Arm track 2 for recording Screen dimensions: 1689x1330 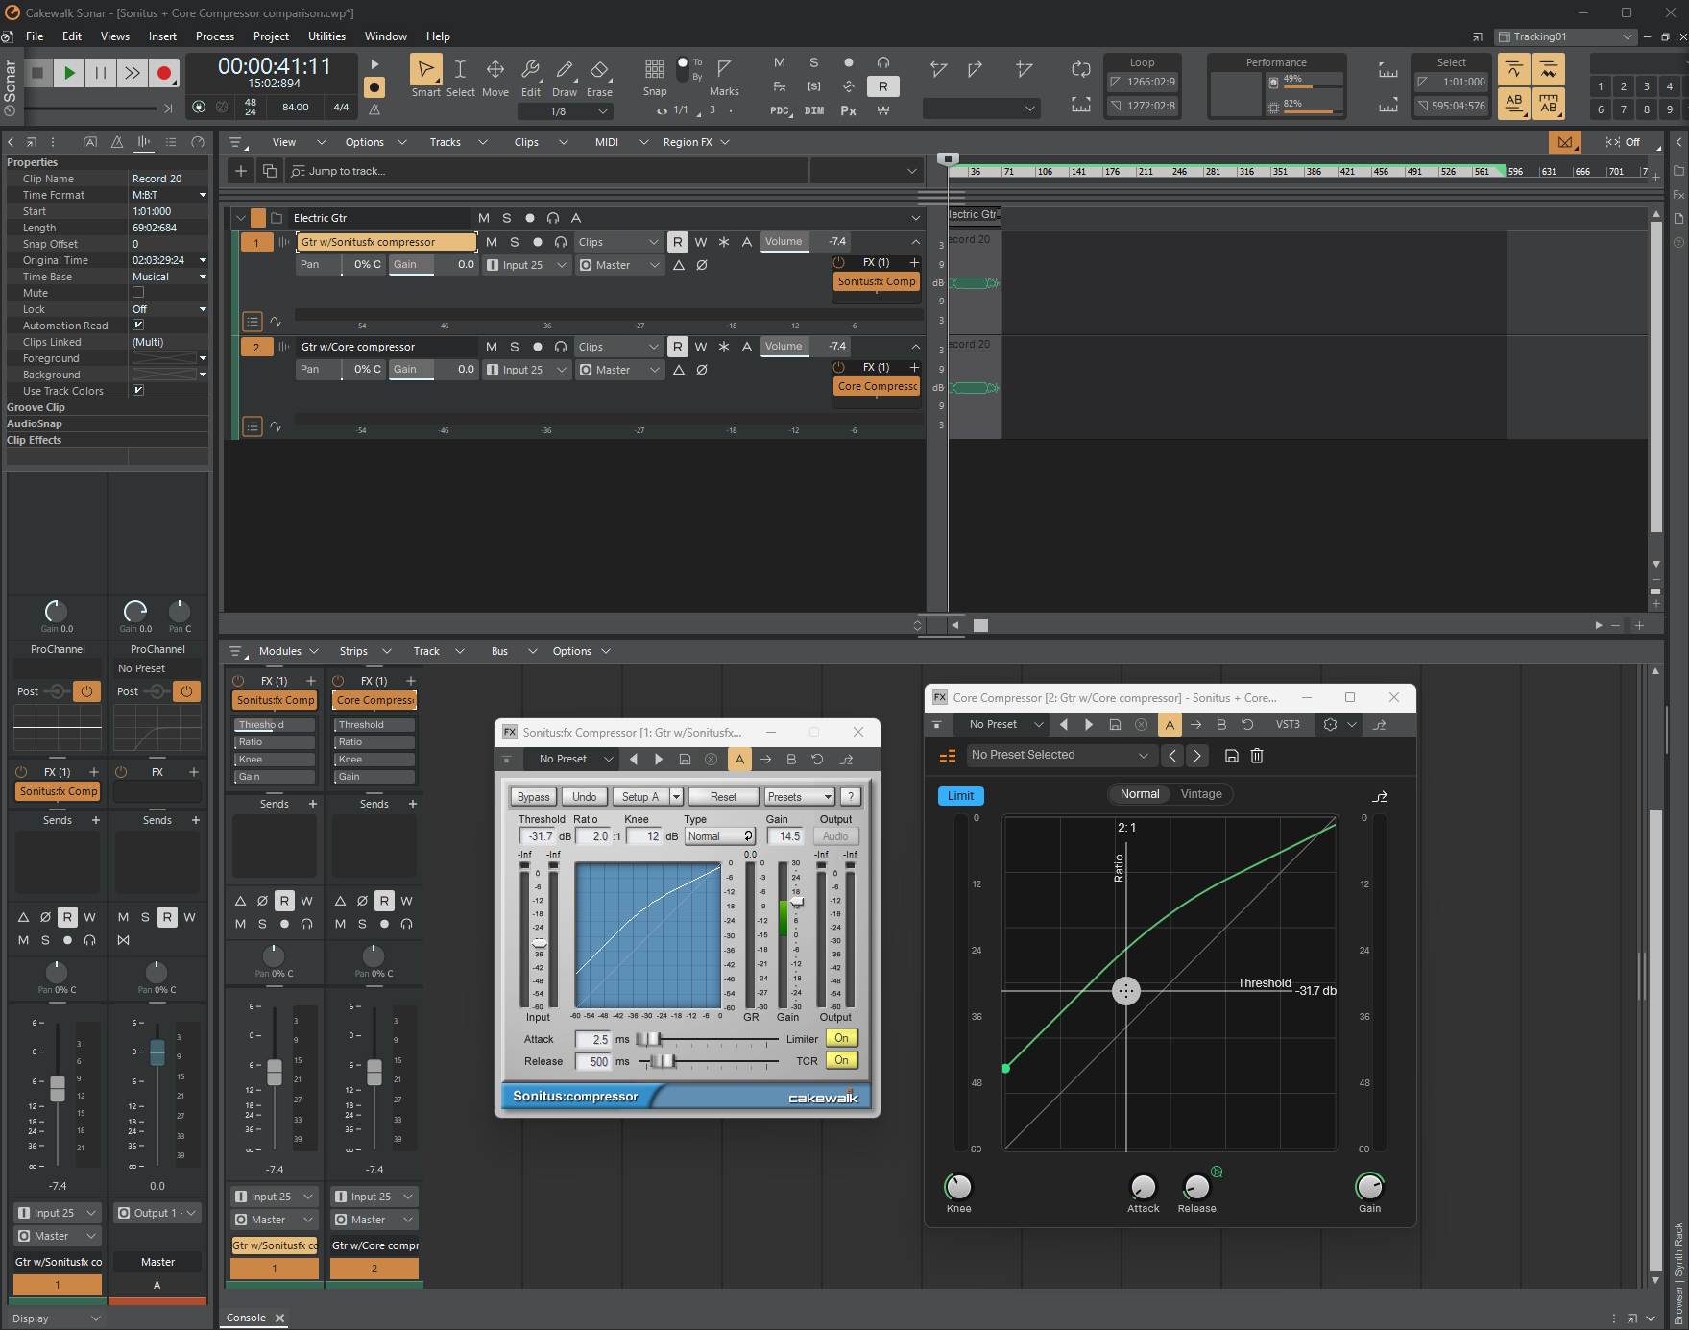(538, 347)
